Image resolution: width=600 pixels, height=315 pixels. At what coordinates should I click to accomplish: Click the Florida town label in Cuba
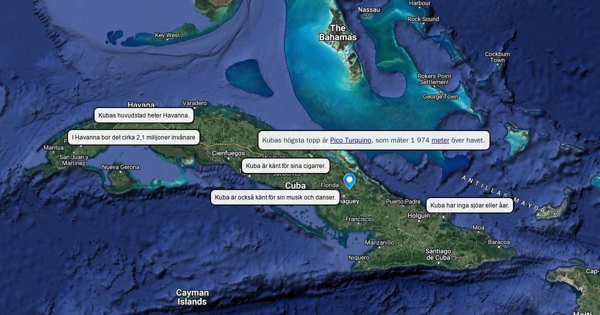tap(329, 185)
